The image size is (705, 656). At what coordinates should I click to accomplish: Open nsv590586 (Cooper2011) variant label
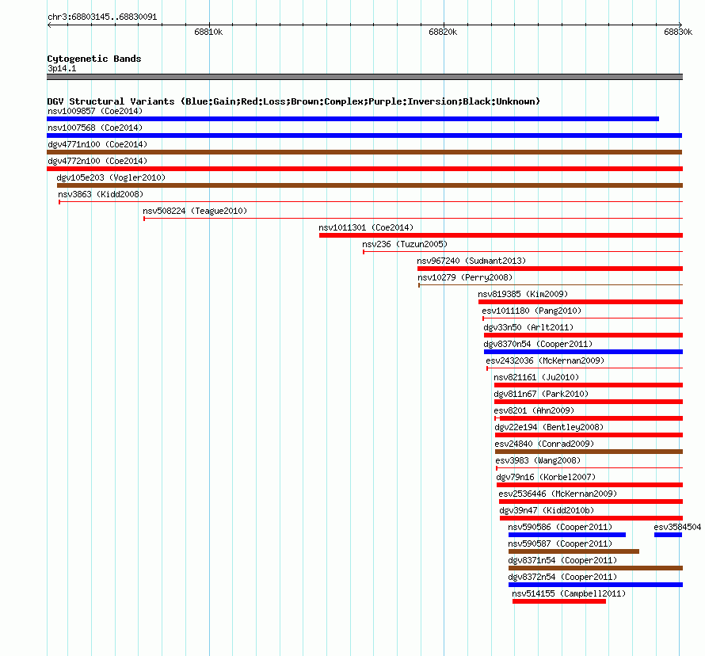click(560, 527)
